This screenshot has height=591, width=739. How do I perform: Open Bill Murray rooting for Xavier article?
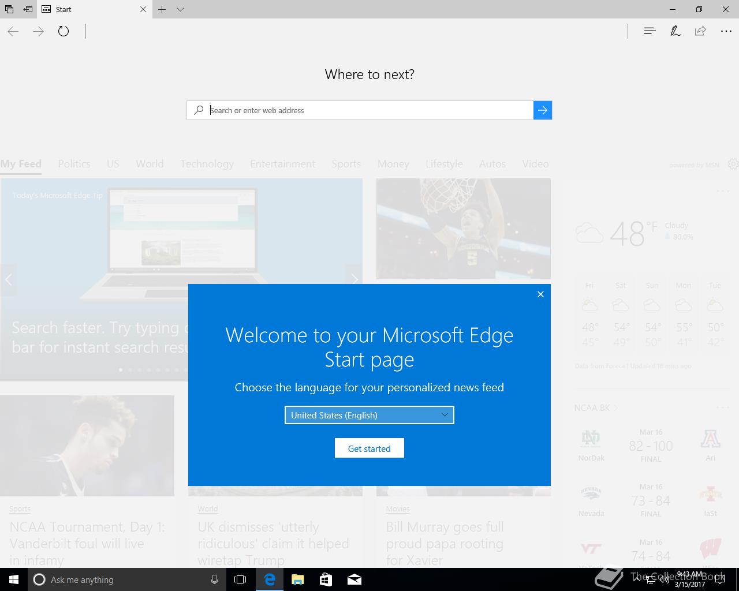[x=445, y=543]
